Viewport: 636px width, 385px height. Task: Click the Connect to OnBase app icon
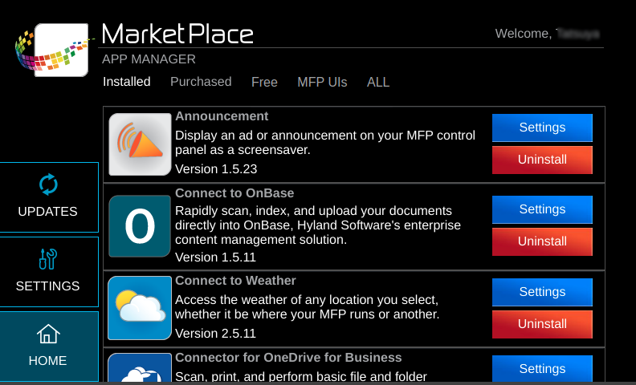click(x=140, y=226)
